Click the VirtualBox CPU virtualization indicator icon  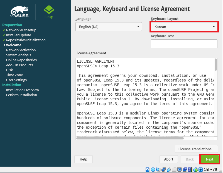point(190,169)
